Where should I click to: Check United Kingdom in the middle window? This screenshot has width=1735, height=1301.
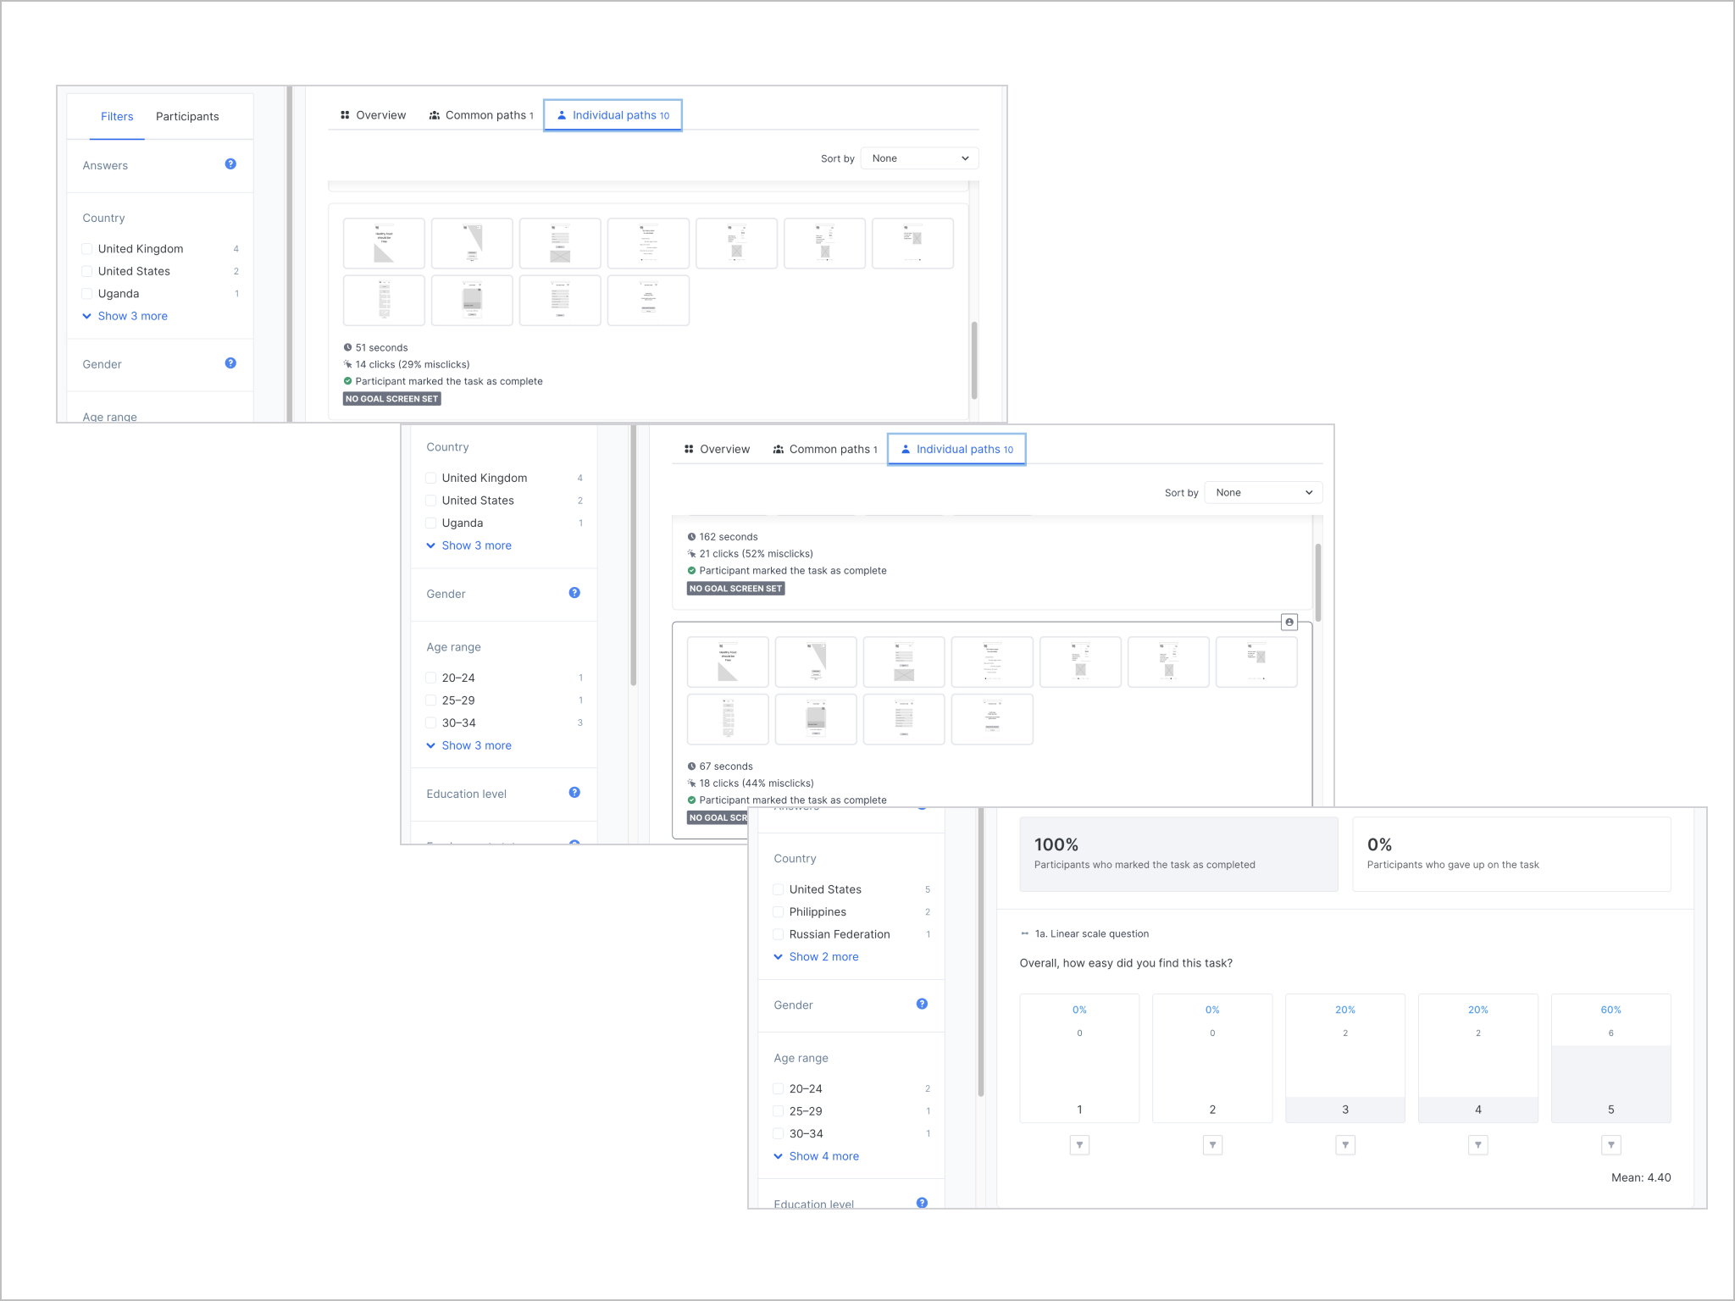431,479
